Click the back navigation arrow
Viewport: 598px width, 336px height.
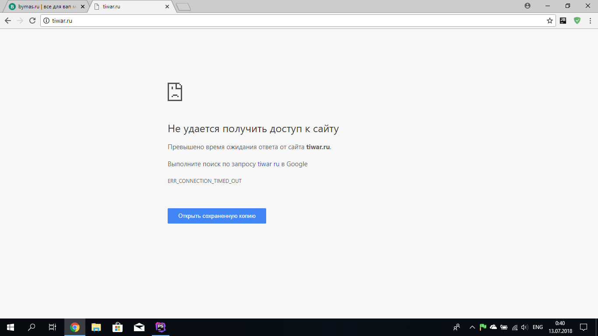click(x=8, y=21)
